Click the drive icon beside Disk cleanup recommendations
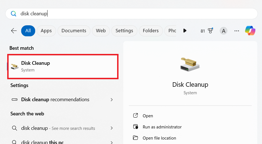Image resolution: width=262 pixels, height=144 pixels. click(x=14, y=100)
